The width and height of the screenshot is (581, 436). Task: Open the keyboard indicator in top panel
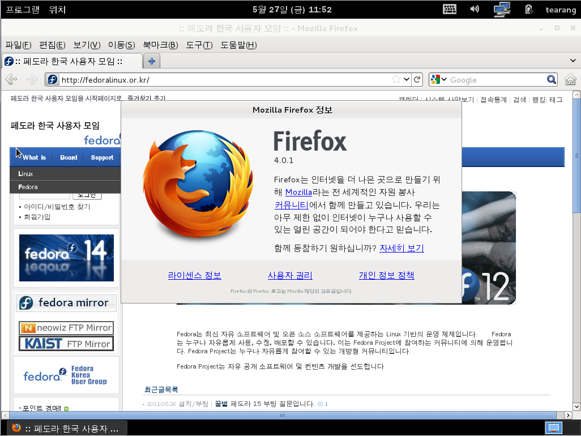(x=450, y=9)
